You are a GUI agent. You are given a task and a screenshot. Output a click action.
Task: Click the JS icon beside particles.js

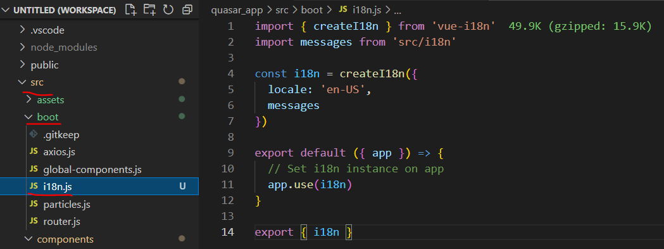34,204
